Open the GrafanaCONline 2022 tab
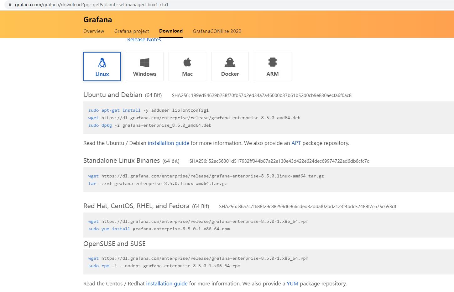Screen dimensions: 454x292 217,31
